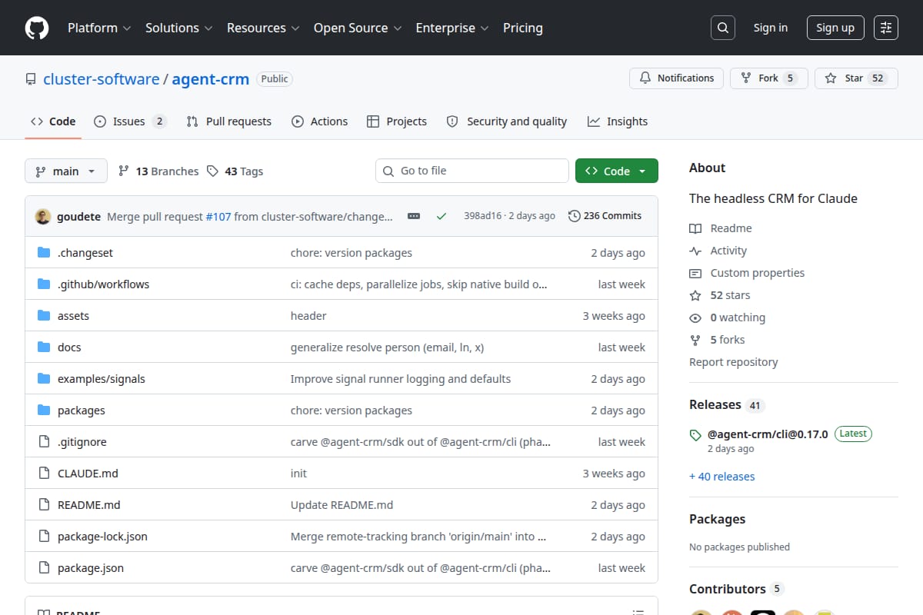Open the Insights tab
Viewport: 923px width, 615px height.
pos(618,121)
